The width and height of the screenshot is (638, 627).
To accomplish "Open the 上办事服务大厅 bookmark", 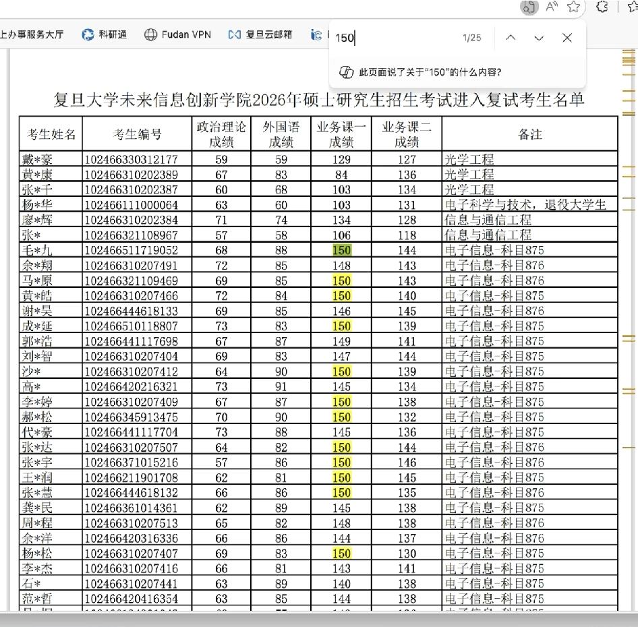I will tap(30, 35).
